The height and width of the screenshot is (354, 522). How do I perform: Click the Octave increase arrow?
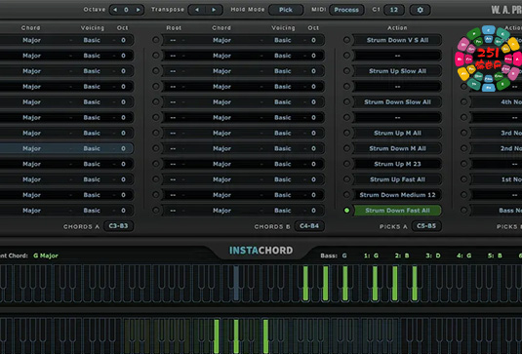pos(138,10)
